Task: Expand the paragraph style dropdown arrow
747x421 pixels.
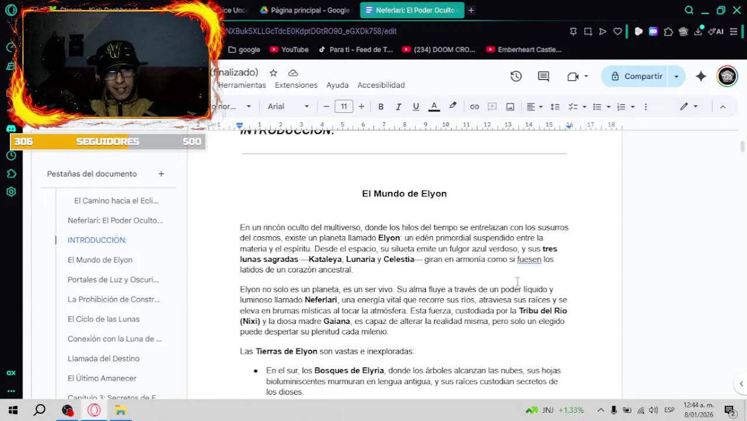Action: click(248, 106)
